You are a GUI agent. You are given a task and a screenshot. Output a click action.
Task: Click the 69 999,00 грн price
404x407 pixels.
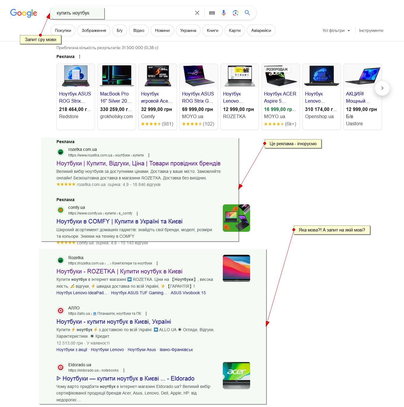coord(198,109)
